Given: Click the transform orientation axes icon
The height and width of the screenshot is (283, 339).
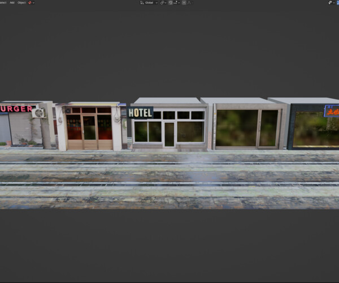Looking at the screenshot, I should (x=142, y=3).
